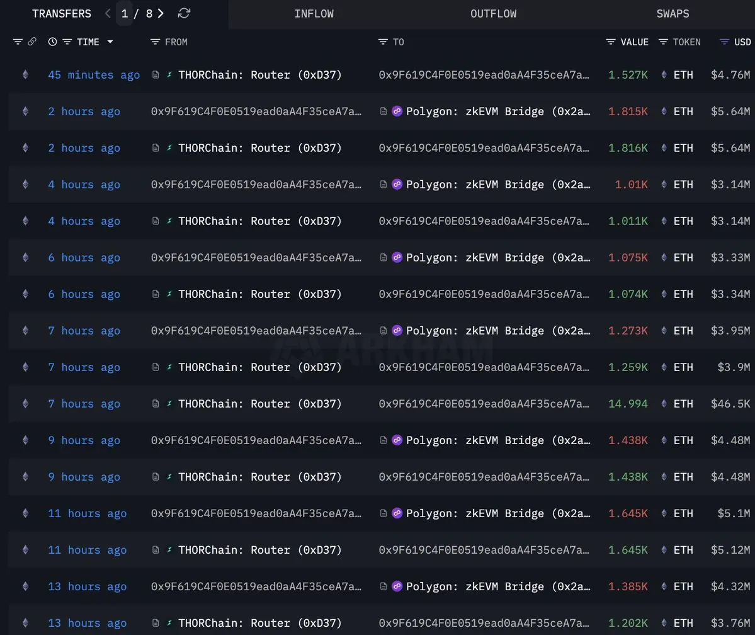
Task: Click the $5.64M USD in 1.815K row
Action: [x=730, y=112]
